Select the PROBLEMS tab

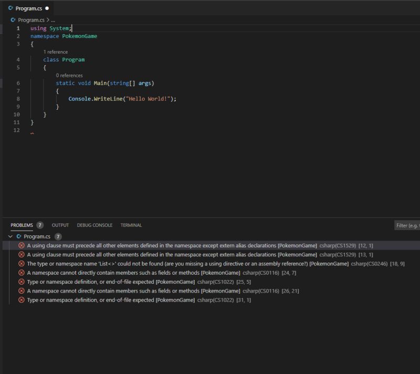[x=22, y=225]
